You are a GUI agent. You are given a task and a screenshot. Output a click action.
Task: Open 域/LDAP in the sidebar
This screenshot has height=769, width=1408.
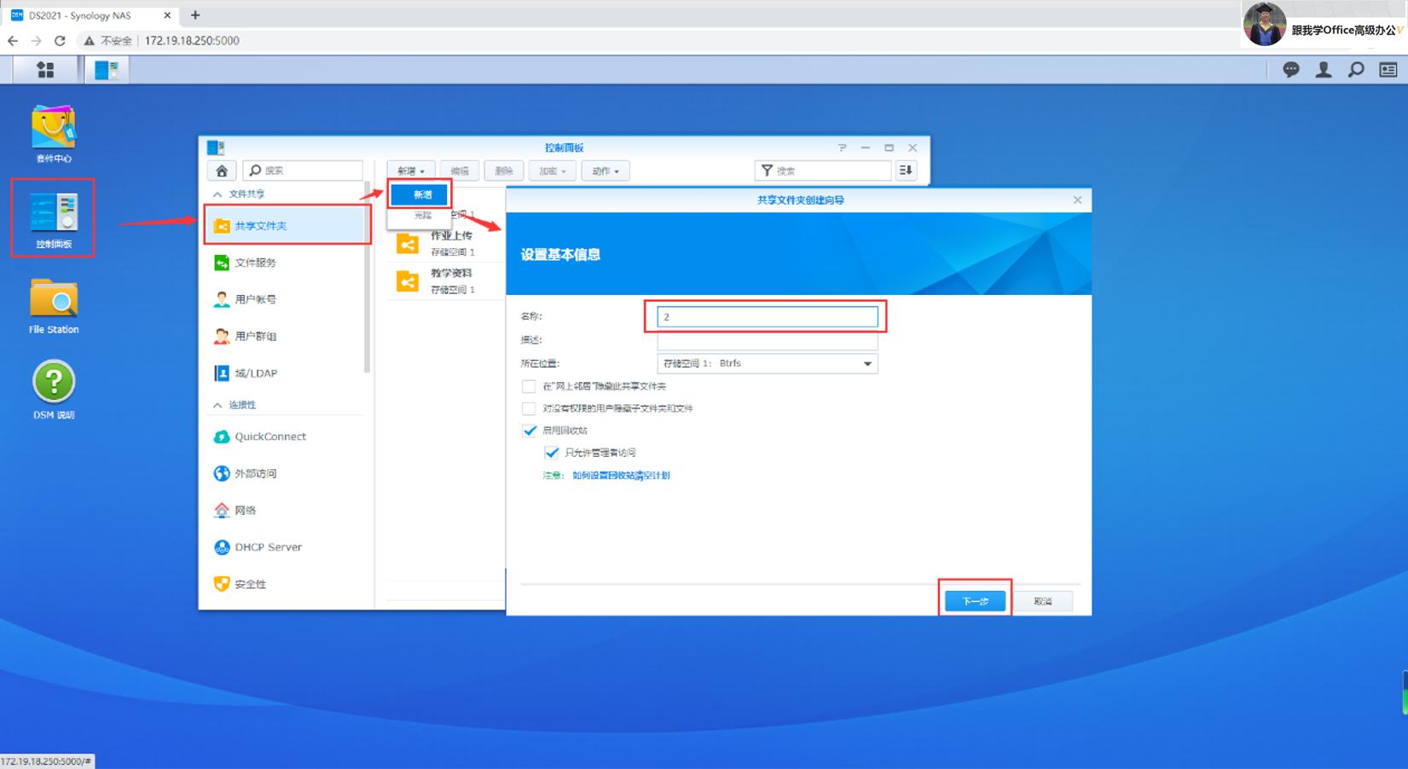(287, 373)
